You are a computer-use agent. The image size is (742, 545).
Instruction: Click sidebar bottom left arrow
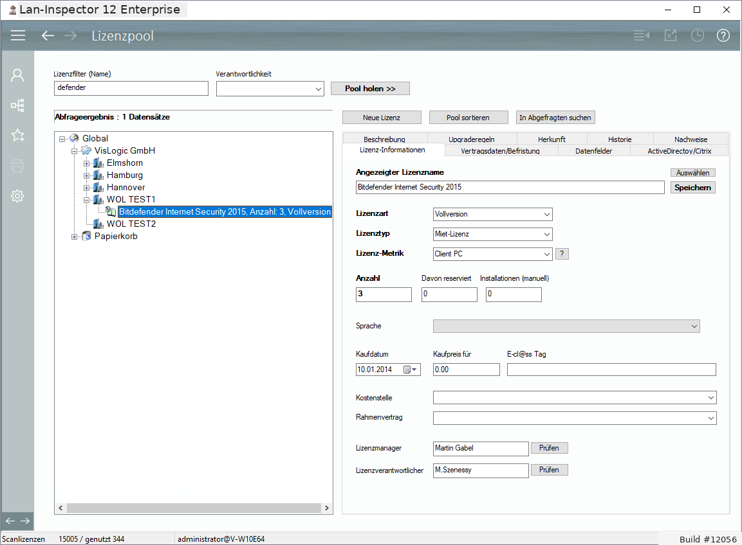[10, 521]
